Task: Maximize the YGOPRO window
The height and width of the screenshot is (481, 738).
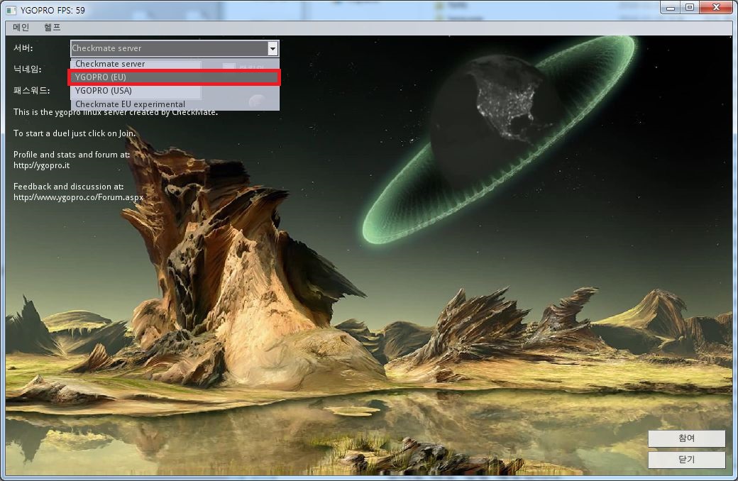Action: pos(690,8)
